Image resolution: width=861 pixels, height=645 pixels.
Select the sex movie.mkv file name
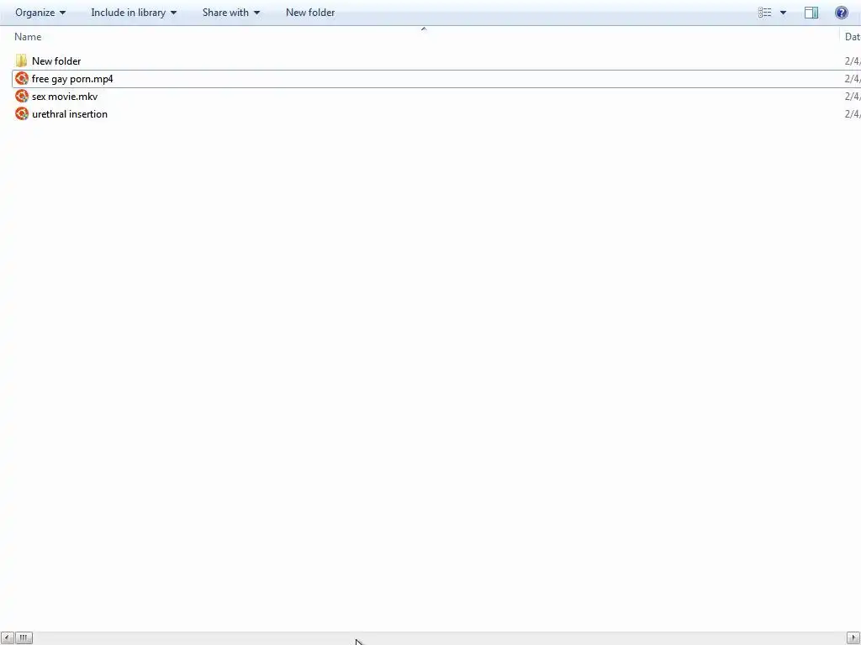(65, 97)
